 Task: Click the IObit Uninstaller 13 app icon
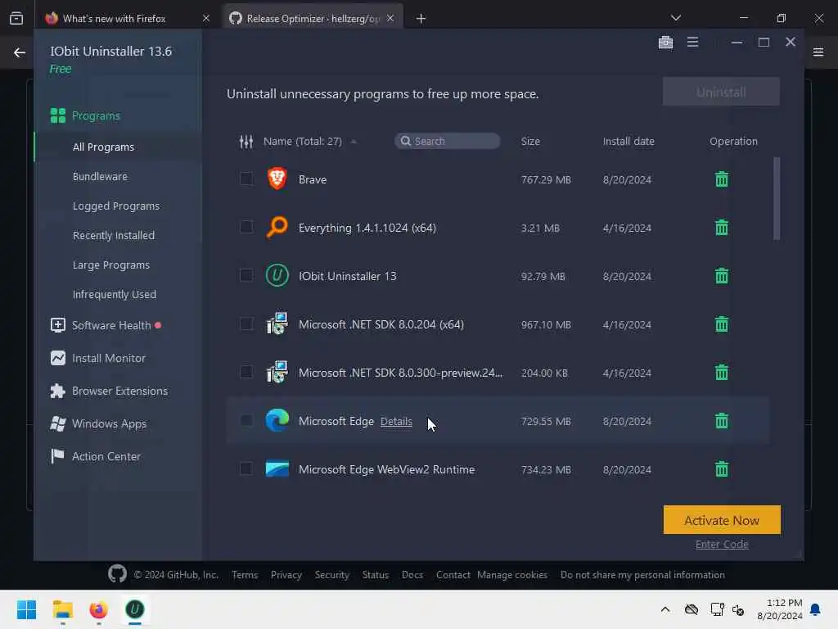click(x=277, y=275)
